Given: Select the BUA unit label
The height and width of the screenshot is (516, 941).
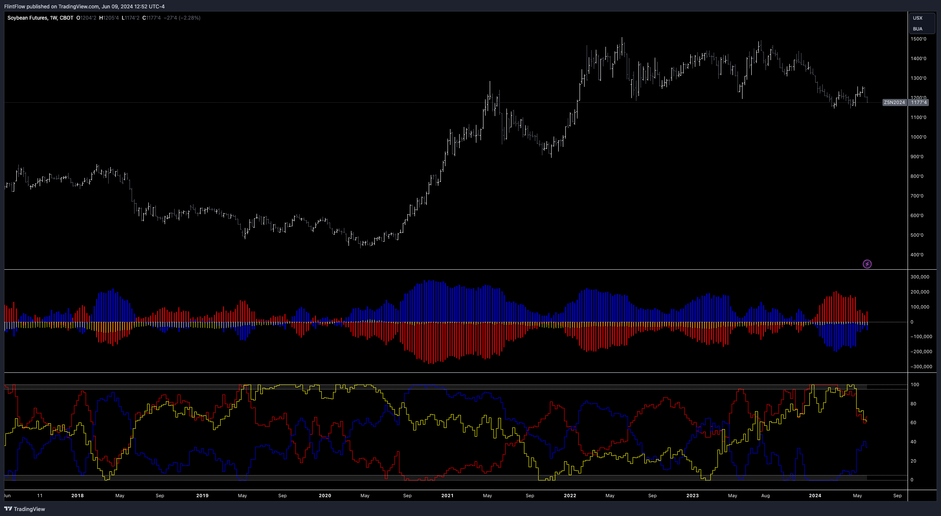Looking at the screenshot, I should tap(918, 29).
